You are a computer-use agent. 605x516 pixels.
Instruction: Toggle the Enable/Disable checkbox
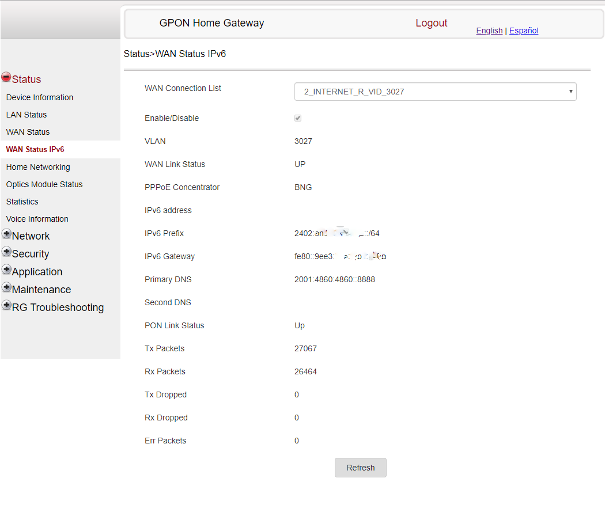tap(298, 118)
